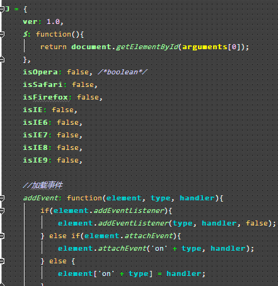Click the '$' property name
Image resolution: width=278 pixels, height=286 pixels.
tap(25, 34)
